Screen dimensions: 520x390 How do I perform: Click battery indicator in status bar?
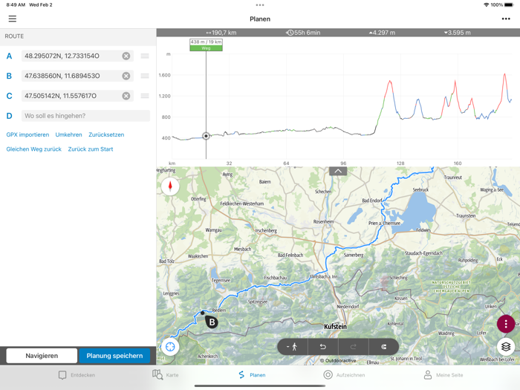(509, 5)
